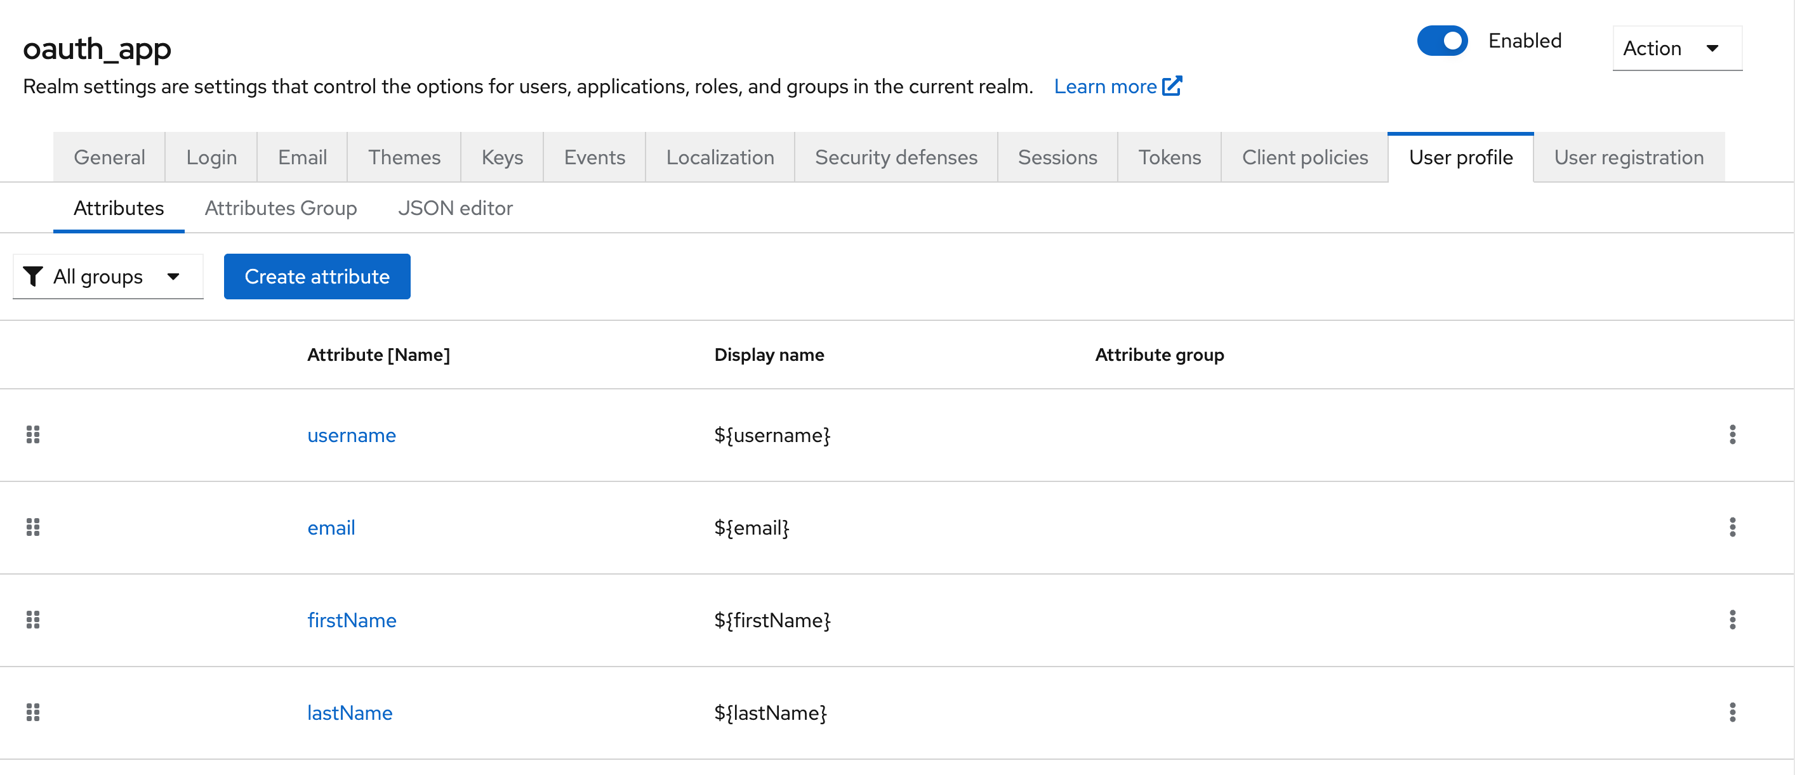
Task: Expand the Action dropdown
Action: click(1676, 48)
